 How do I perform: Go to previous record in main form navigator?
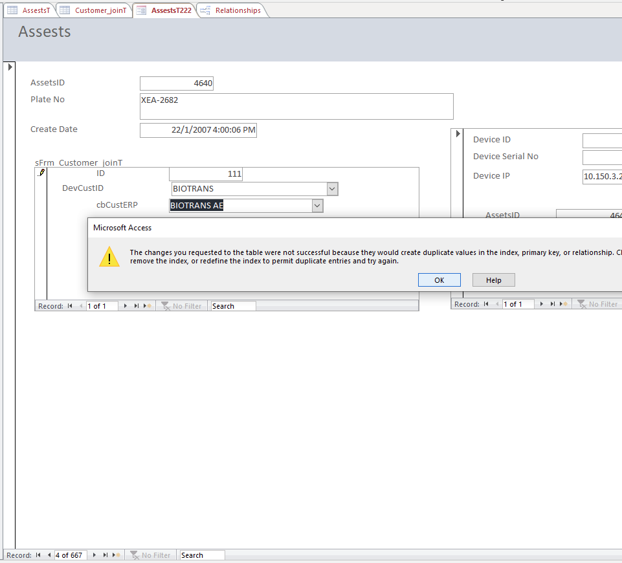tap(49, 555)
